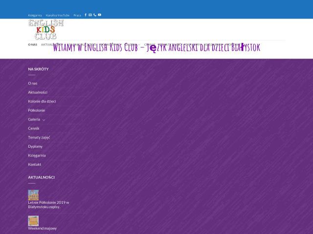Image resolution: width=313 pixels, height=234 pixels.
Task: Click the phone icon in top bar
Action: (x=95, y=15)
